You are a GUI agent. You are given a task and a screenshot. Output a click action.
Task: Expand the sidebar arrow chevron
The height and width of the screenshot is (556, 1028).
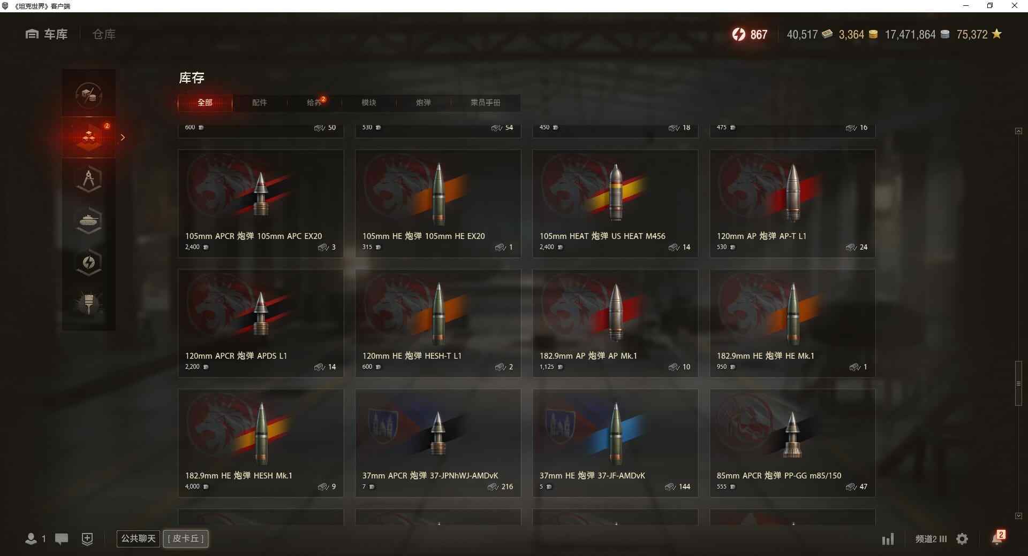pos(123,137)
